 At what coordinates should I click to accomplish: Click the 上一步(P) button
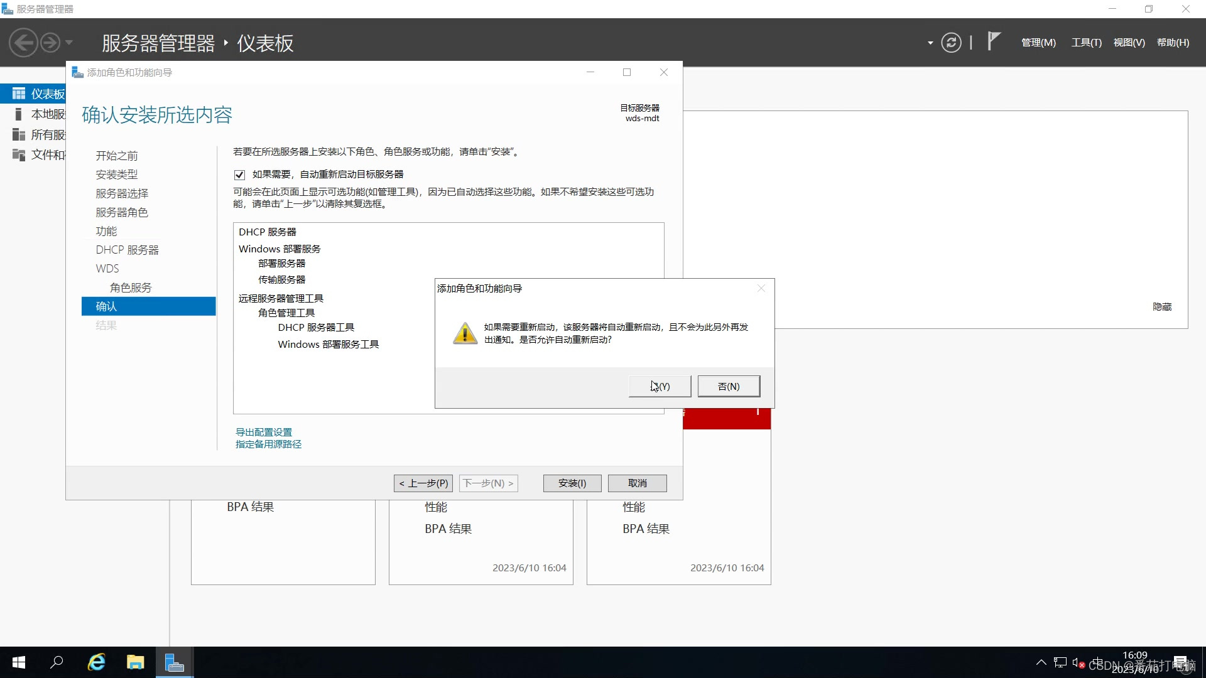coord(424,483)
